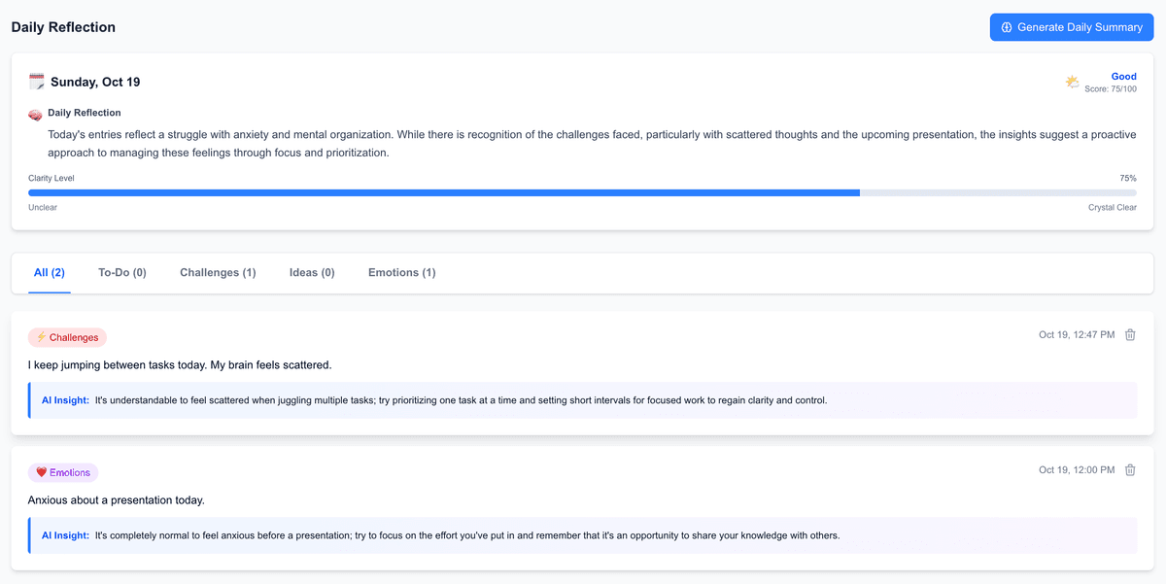The width and height of the screenshot is (1166, 584).
Task: Click the Clarity Level progress bar
Action: [x=582, y=192]
